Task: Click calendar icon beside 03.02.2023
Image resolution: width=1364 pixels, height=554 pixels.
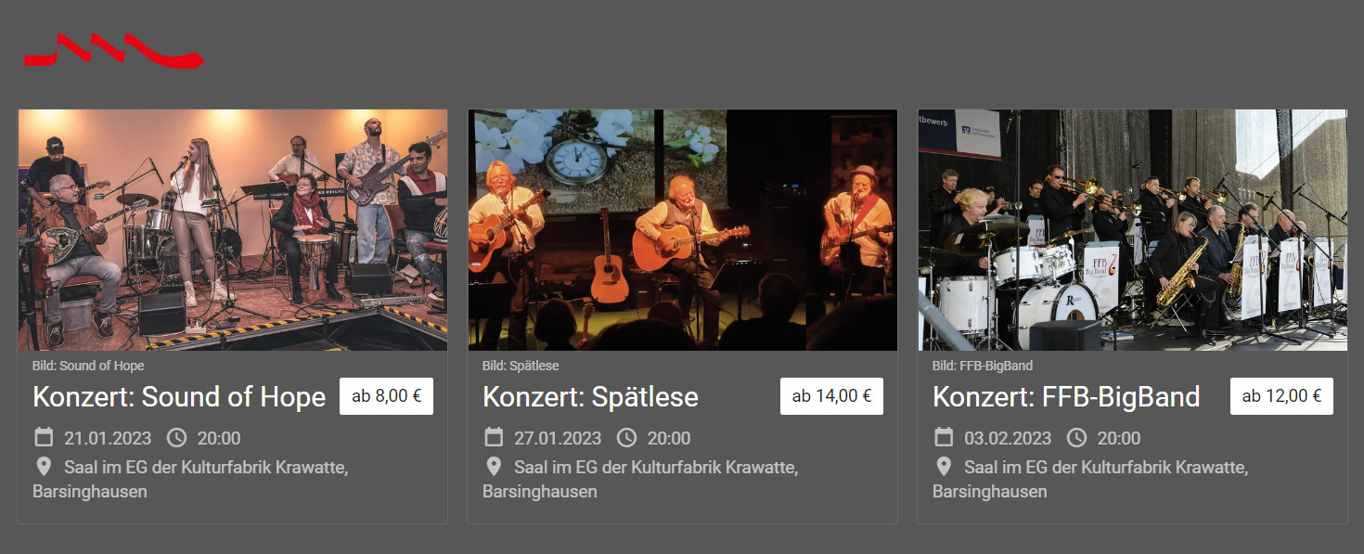Action: click(x=944, y=438)
